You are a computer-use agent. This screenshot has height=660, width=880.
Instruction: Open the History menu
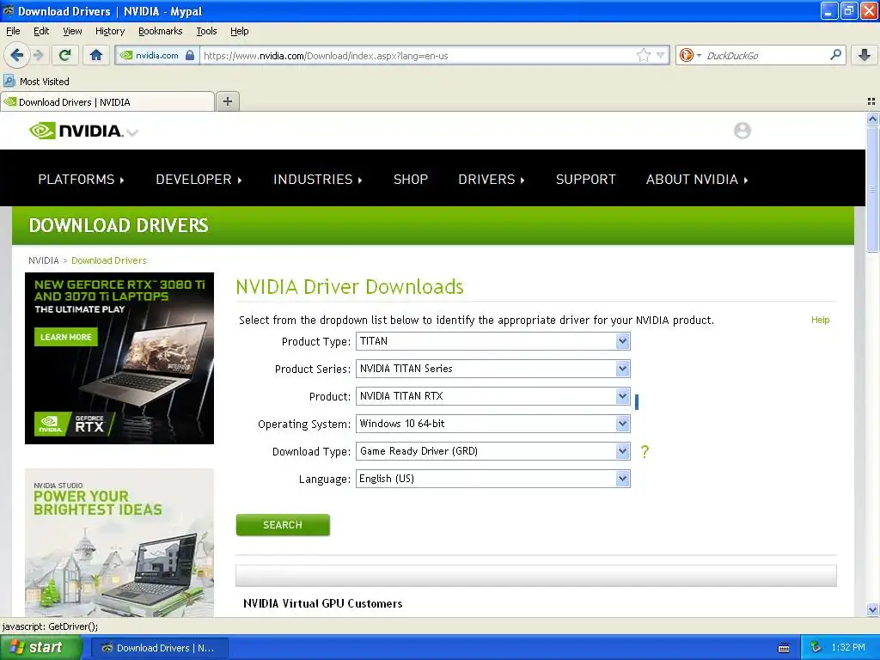(x=109, y=31)
